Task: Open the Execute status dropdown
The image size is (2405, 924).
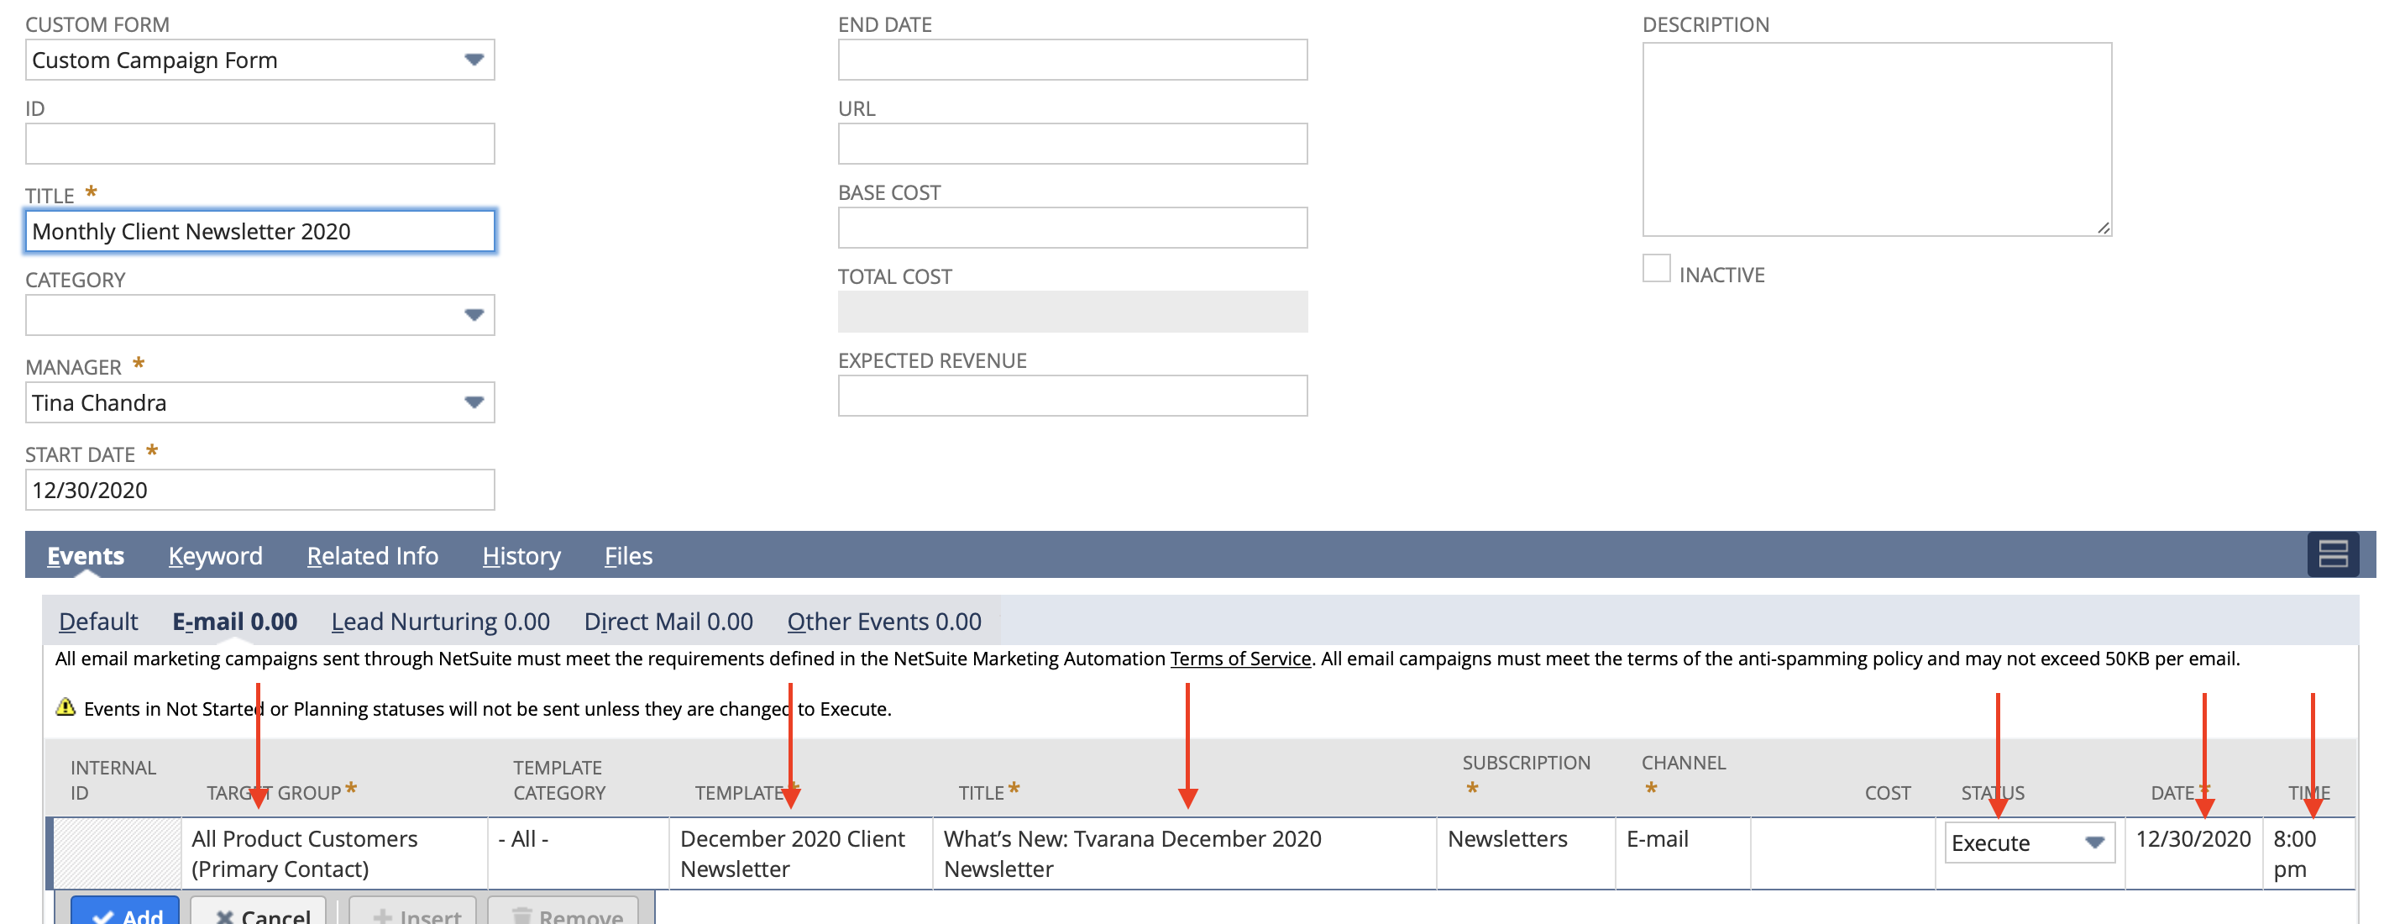Action: pyautogui.click(x=2029, y=843)
